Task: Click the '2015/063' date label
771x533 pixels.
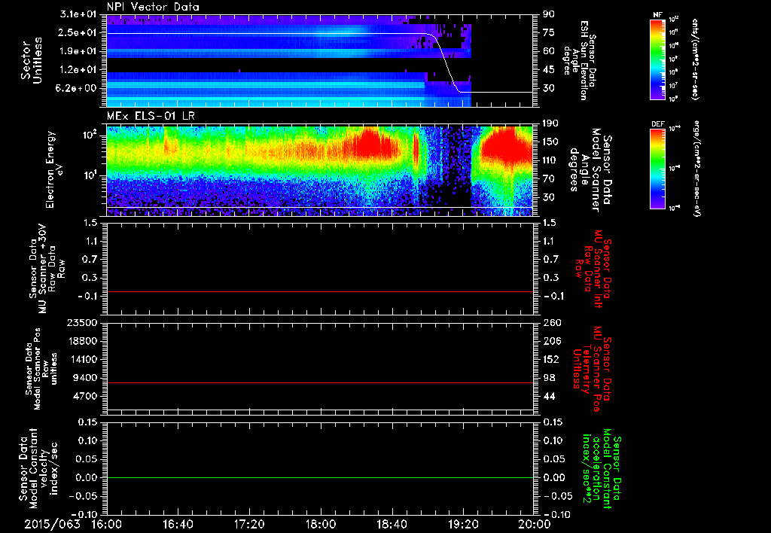Action: pos(53,524)
